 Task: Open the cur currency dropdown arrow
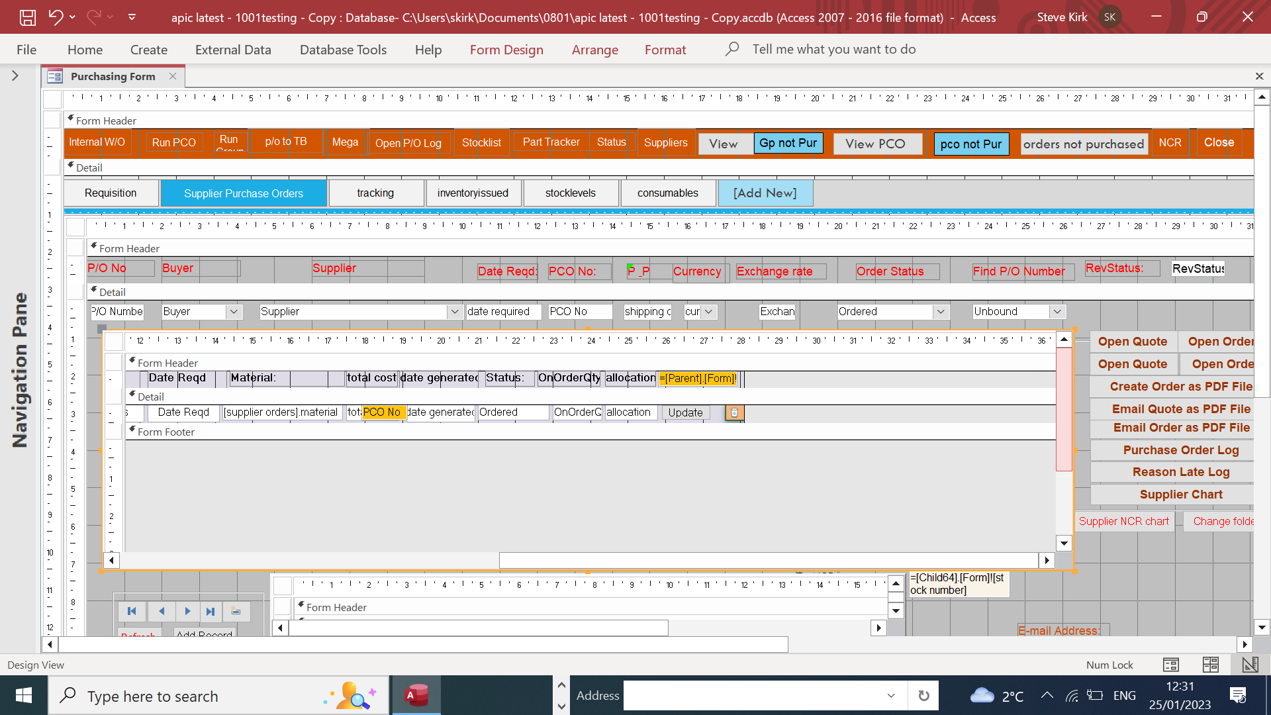coord(708,312)
